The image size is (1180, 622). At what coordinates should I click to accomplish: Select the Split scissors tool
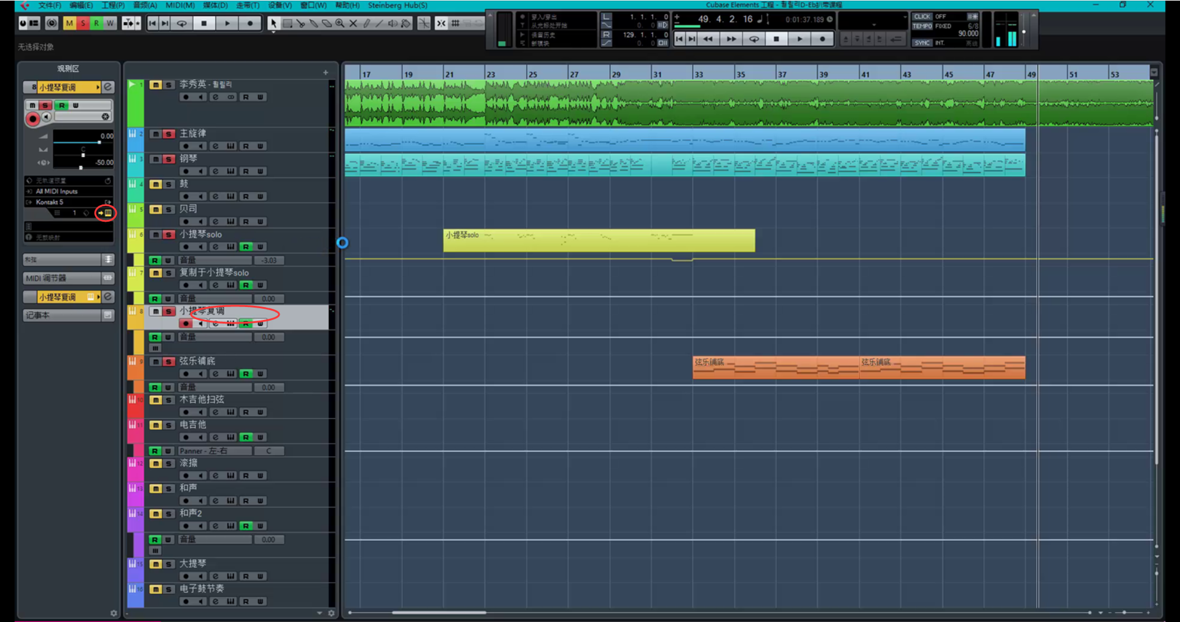301,23
